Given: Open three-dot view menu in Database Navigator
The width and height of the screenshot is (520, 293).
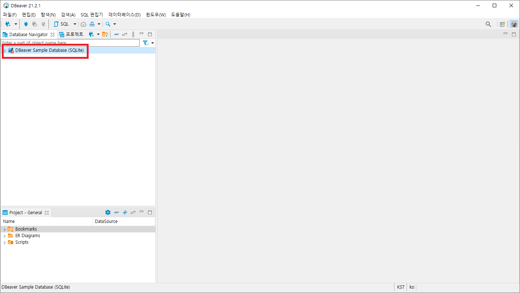Looking at the screenshot, I should pos(133,34).
